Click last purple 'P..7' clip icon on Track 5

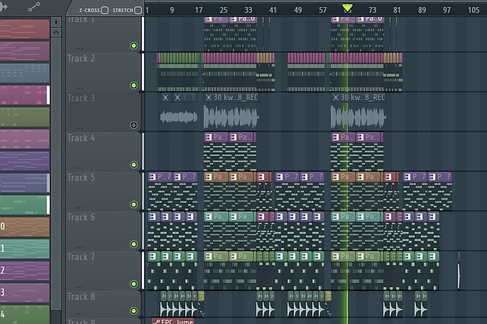click(432, 177)
